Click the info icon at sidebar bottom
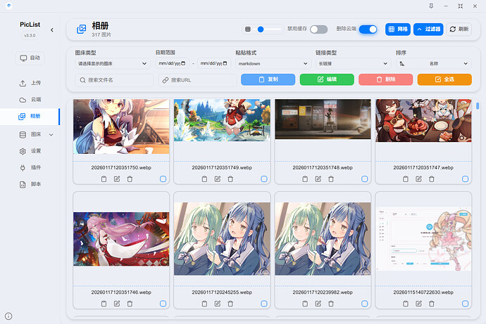Screen dimensions: 486x324 point(8,316)
